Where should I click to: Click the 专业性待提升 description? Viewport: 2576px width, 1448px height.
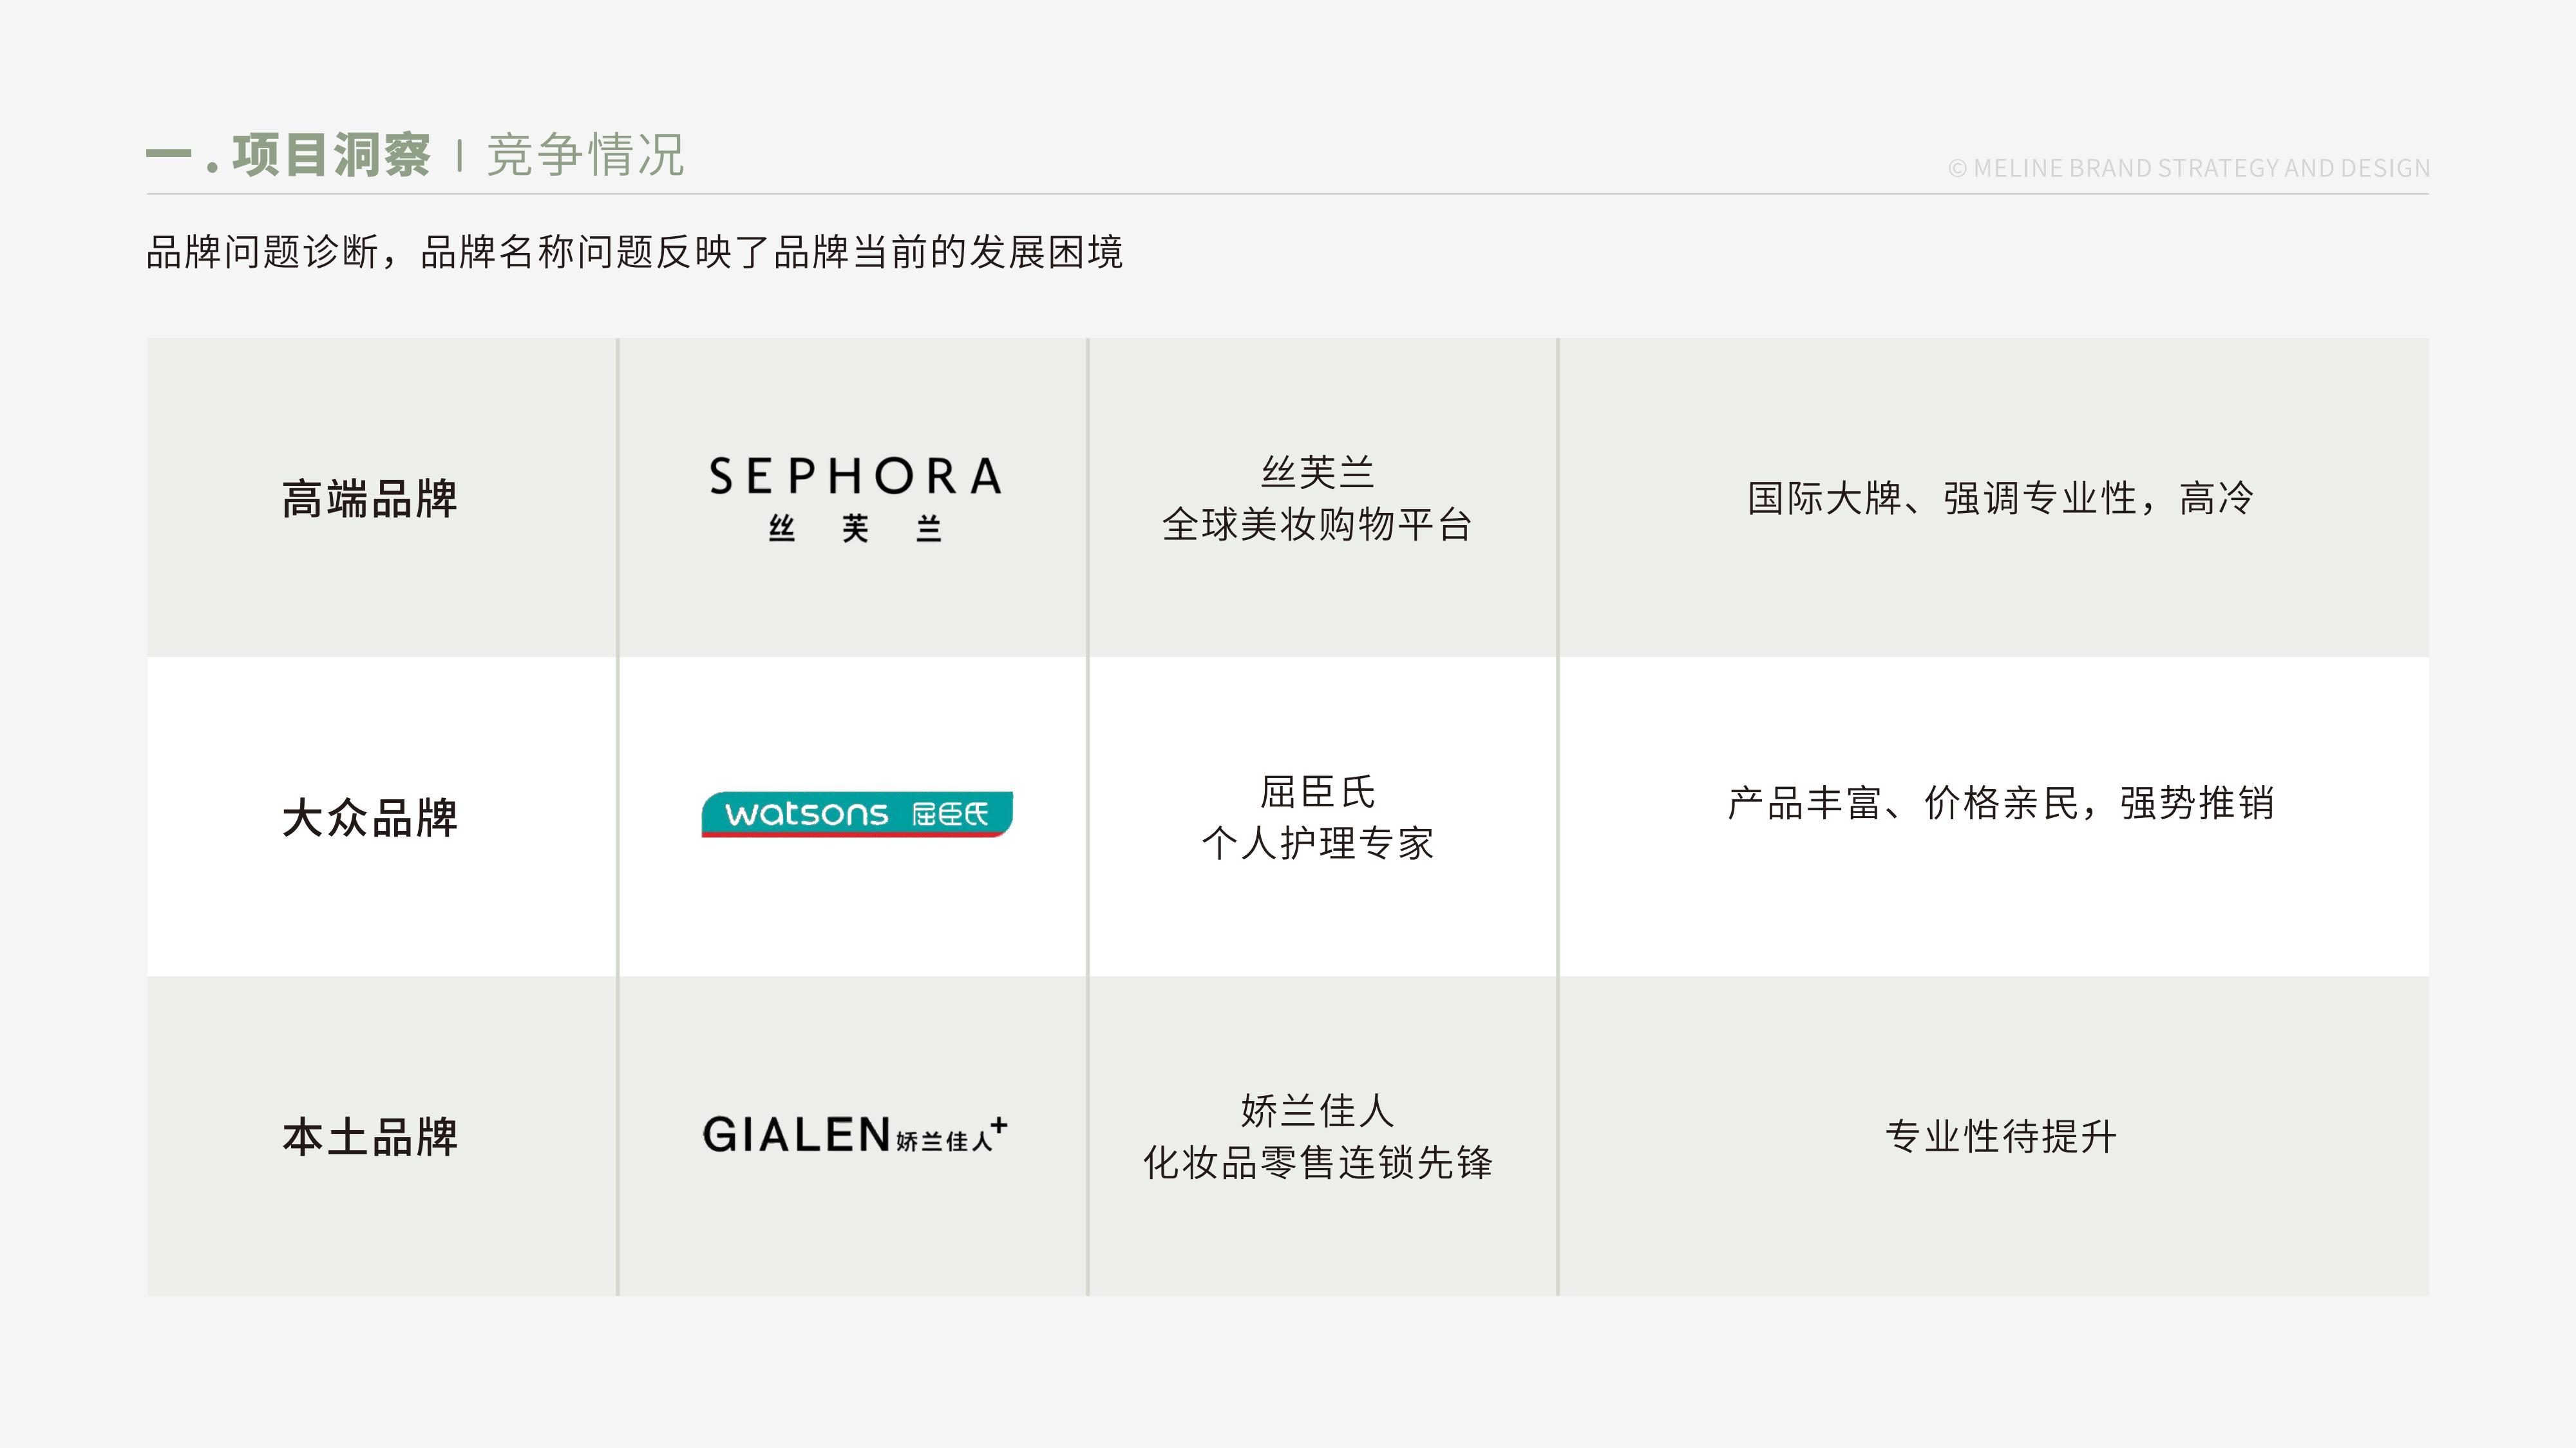tap(2000, 1137)
